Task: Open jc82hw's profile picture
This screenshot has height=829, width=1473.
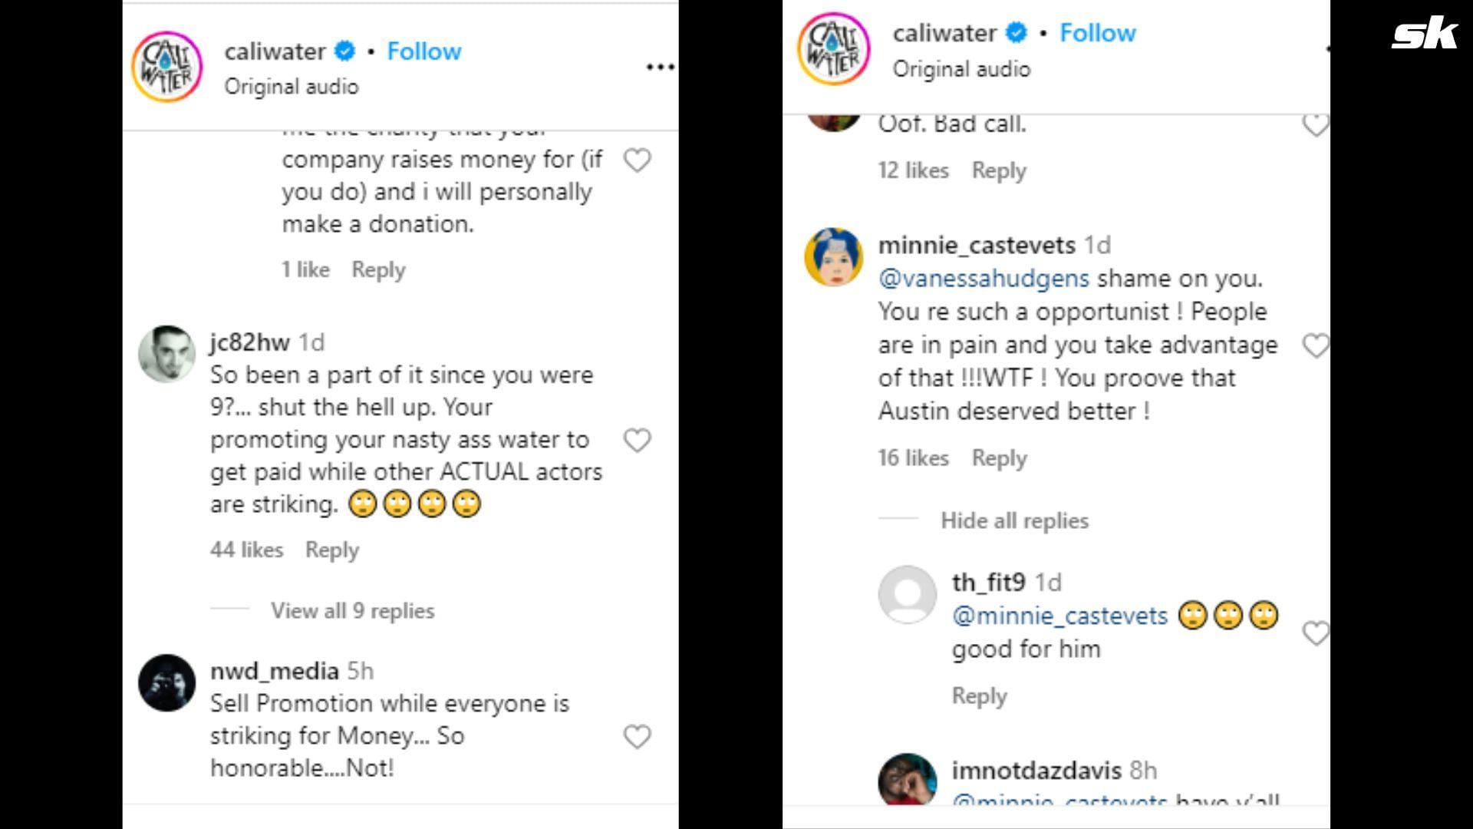Action: point(166,354)
